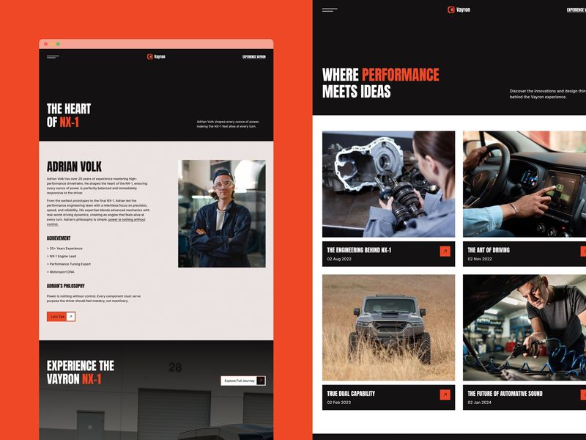Click green maximize dot in browser mockup
This screenshot has height=440, width=586.
[x=58, y=44]
